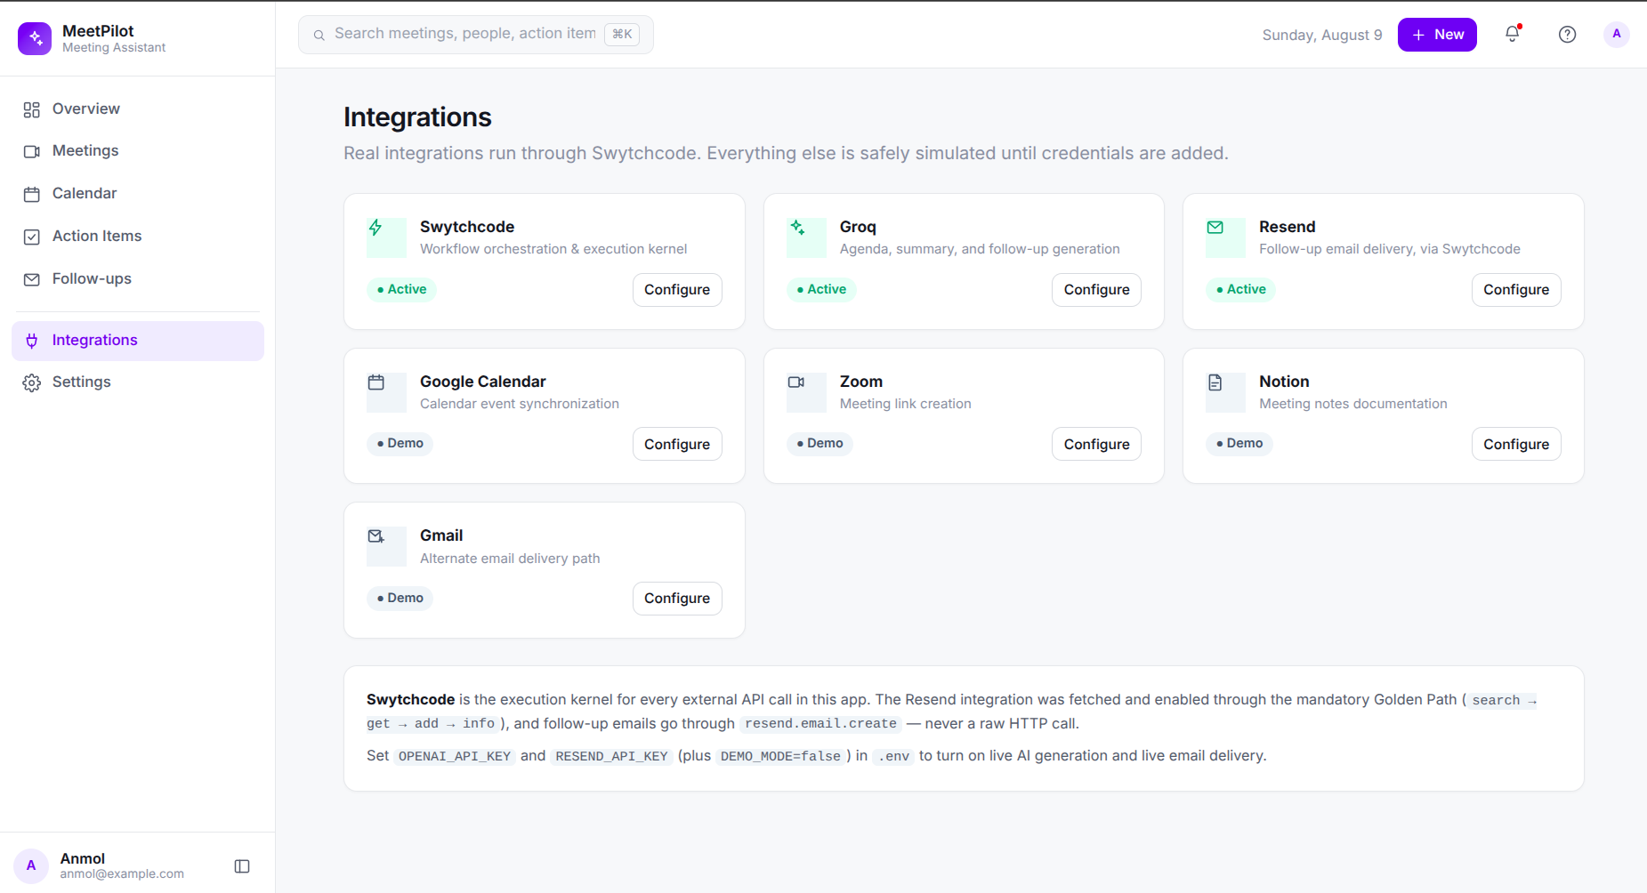Screen dimensions: 1647x893
Task: Click the 'Swytchcode' card title
Action: tap(467, 227)
